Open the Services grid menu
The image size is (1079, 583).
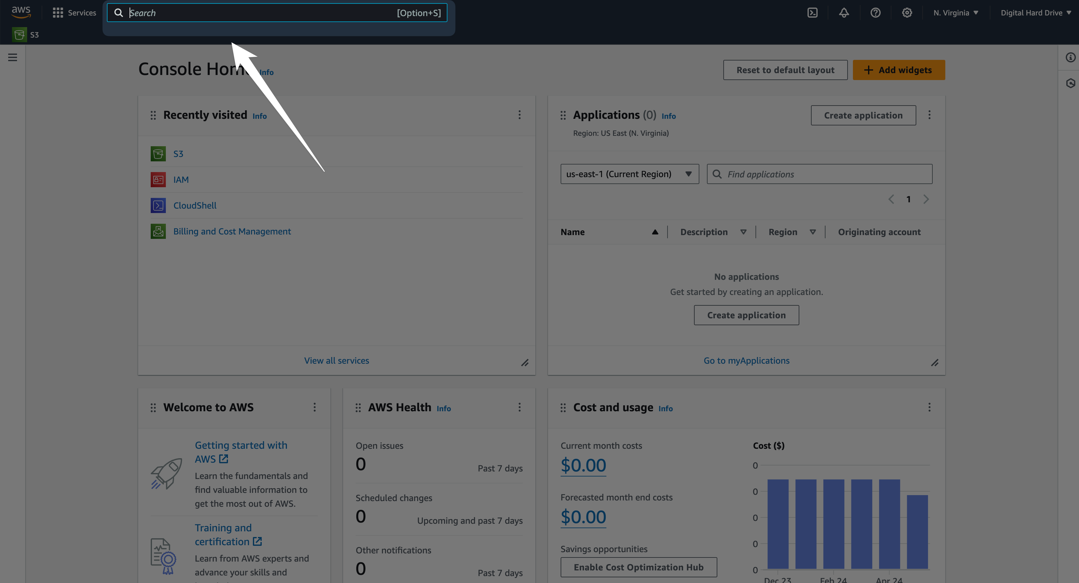pyautogui.click(x=74, y=13)
